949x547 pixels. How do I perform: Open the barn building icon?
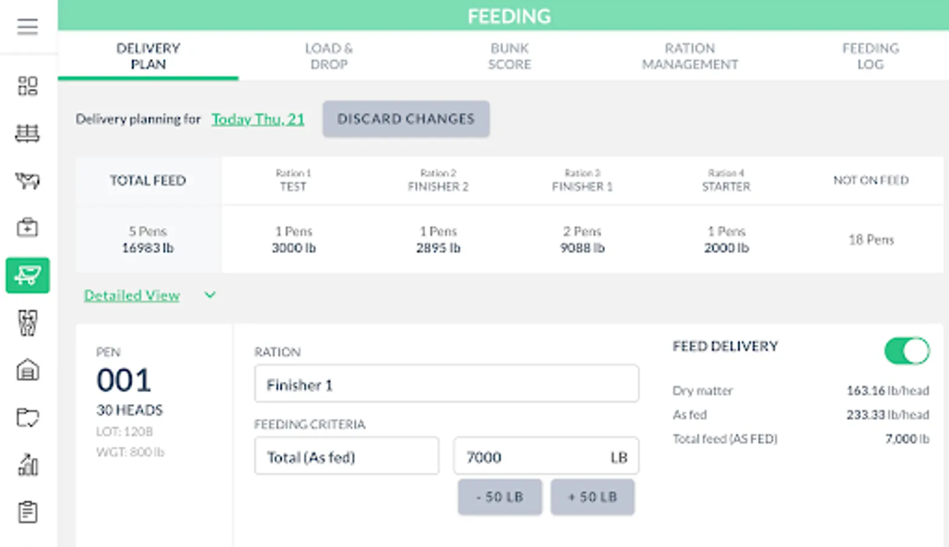(x=27, y=370)
